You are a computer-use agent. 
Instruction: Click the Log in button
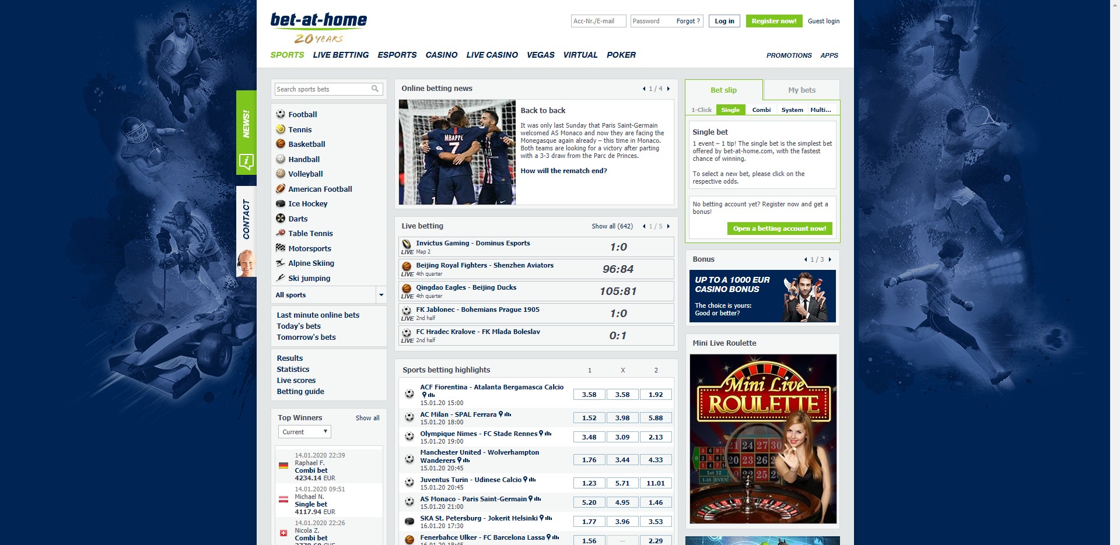coord(724,21)
